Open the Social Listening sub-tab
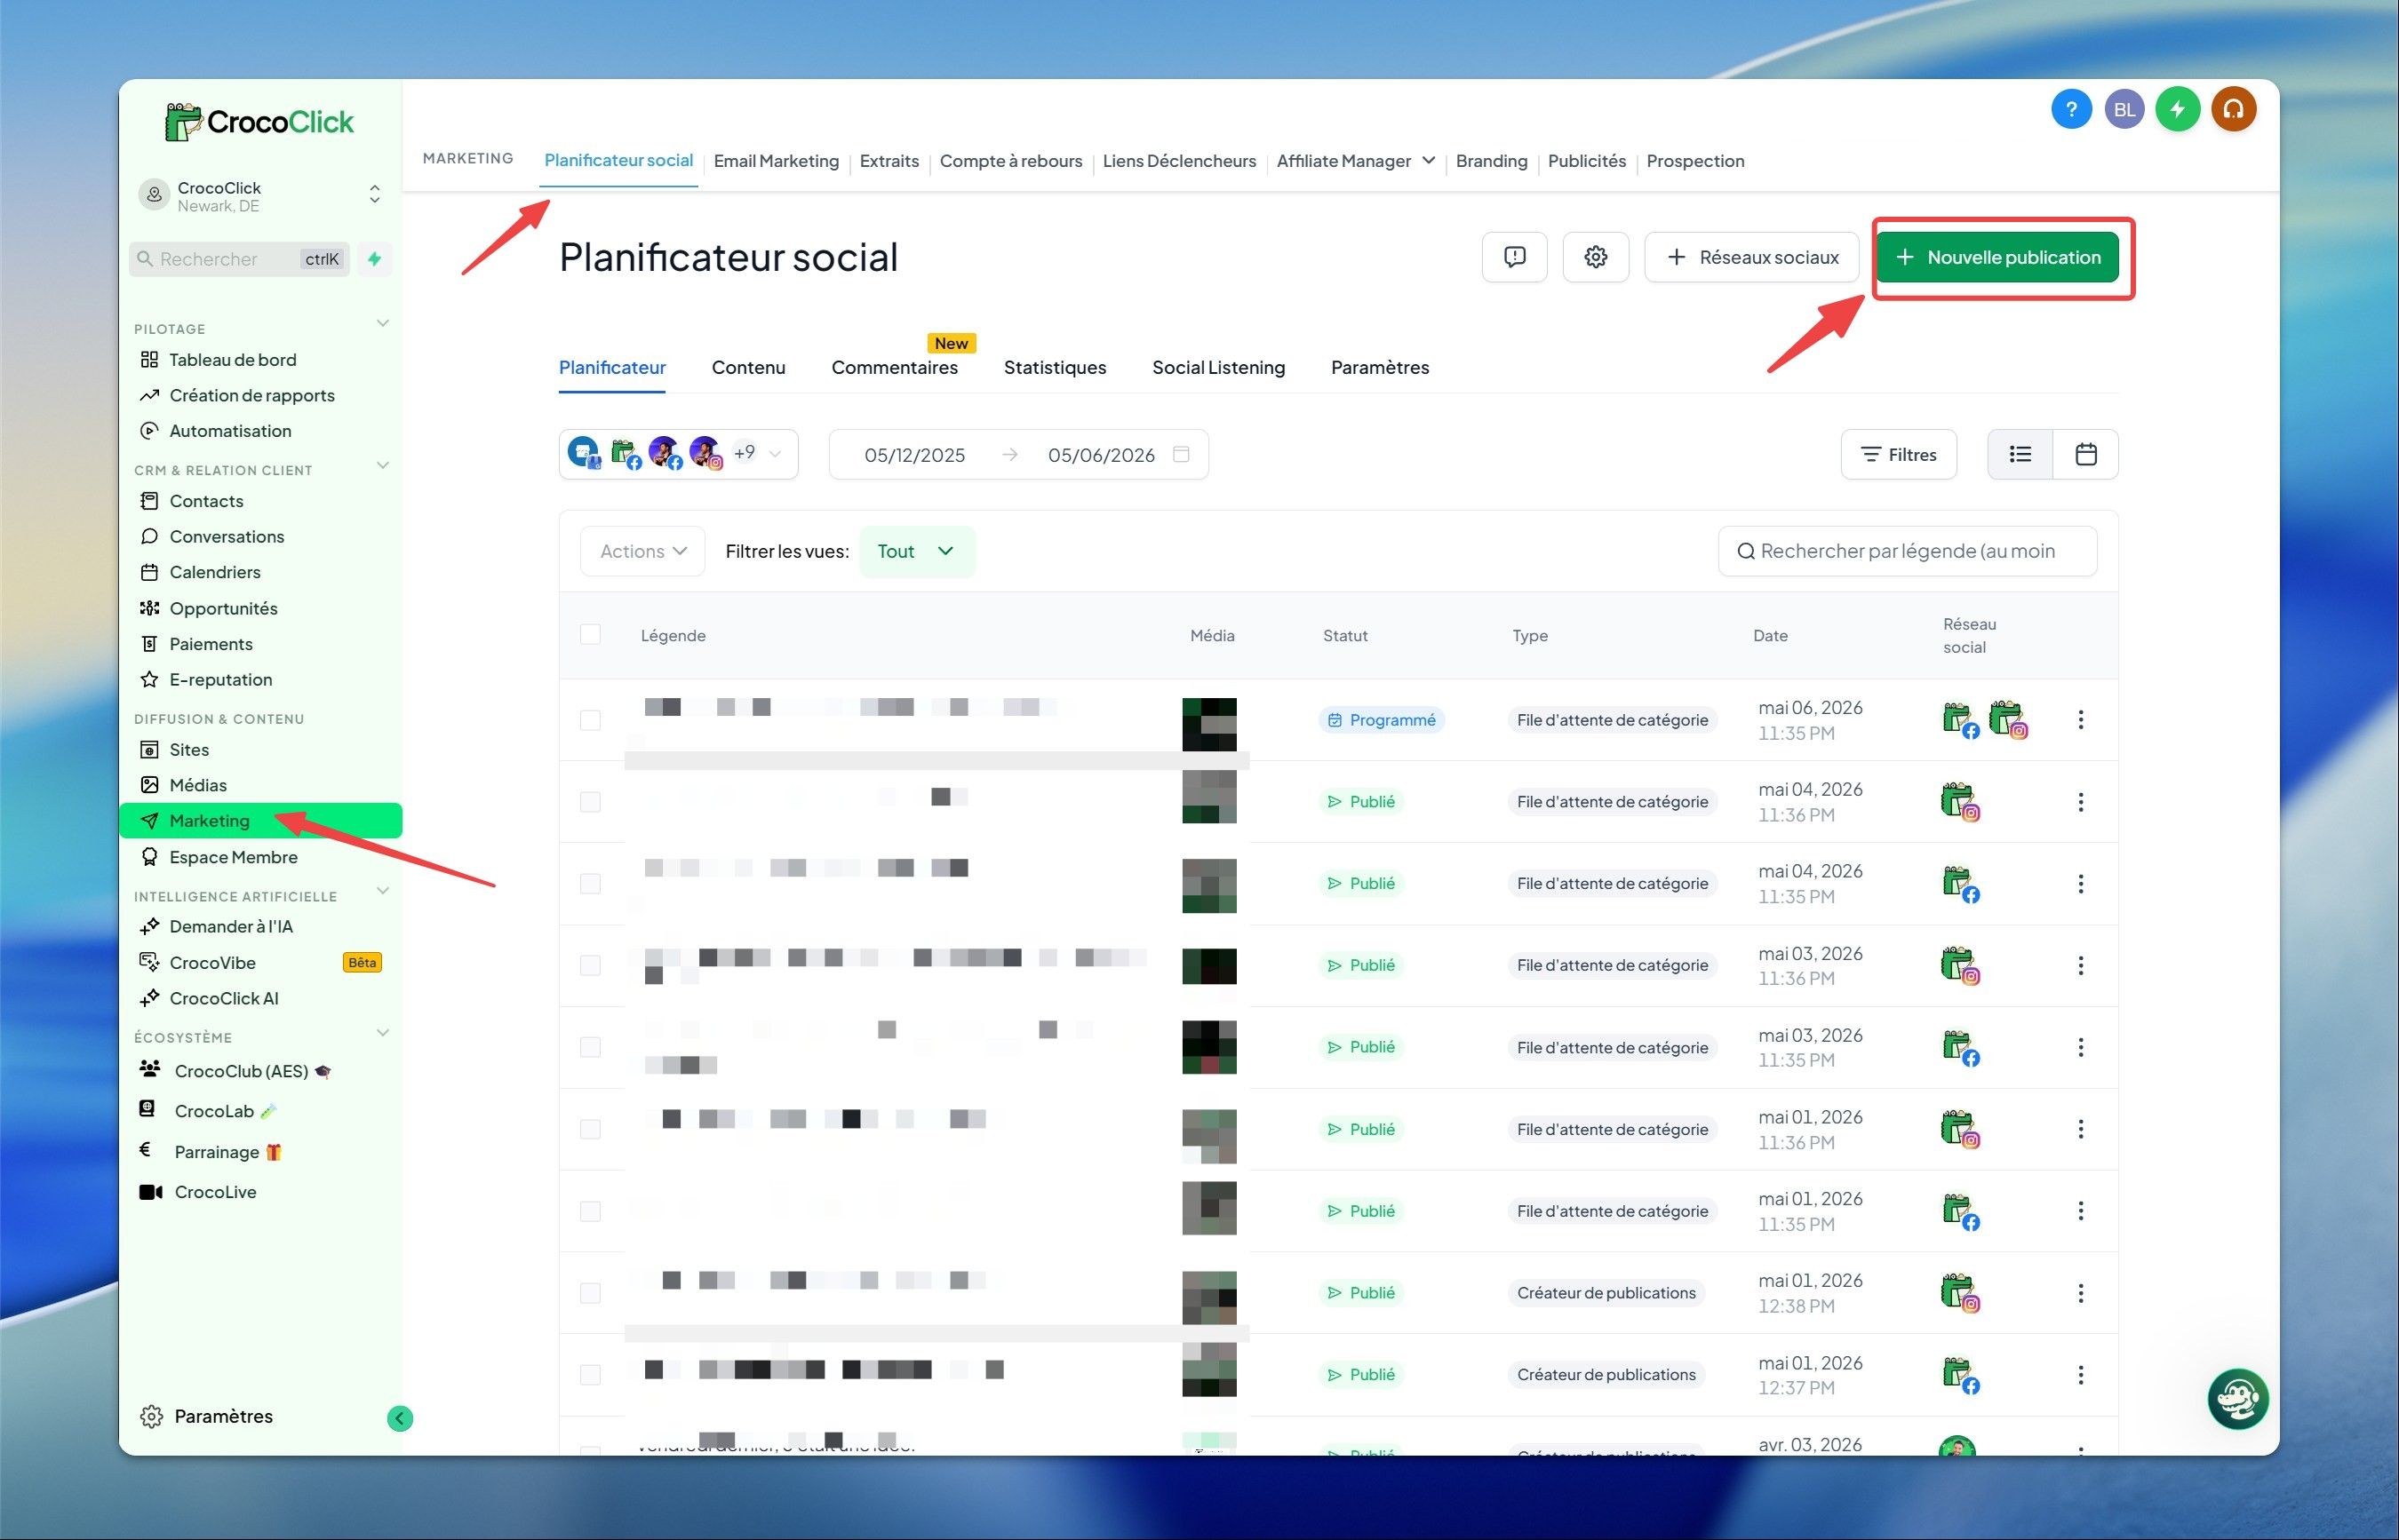Screen dimensions: 2399x1540 tap(1218, 368)
